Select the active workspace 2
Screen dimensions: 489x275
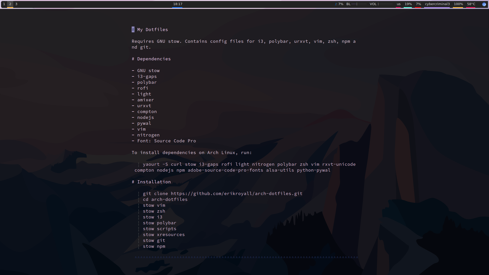10,4
